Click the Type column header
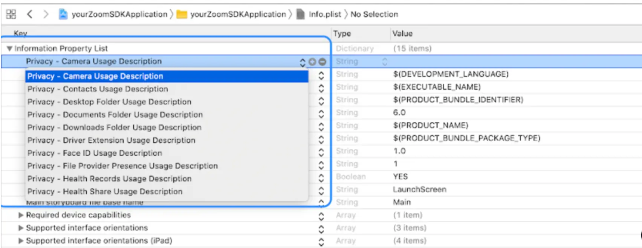This screenshot has width=642, height=248. [342, 33]
